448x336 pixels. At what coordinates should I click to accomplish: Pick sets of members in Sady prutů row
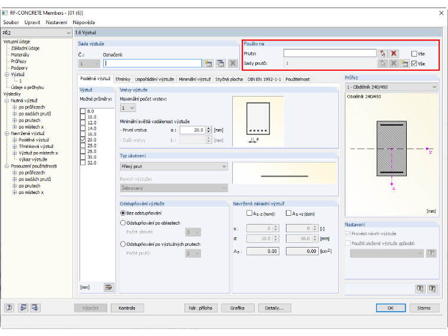[383, 64]
